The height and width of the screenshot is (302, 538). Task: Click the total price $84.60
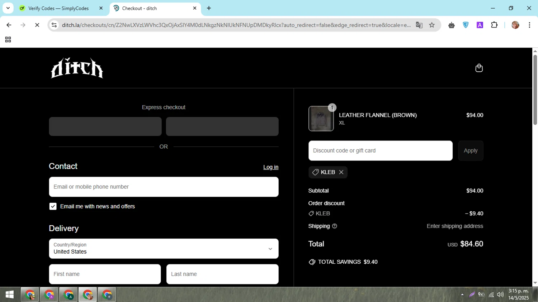pyautogui.click(x=472, y=244)
